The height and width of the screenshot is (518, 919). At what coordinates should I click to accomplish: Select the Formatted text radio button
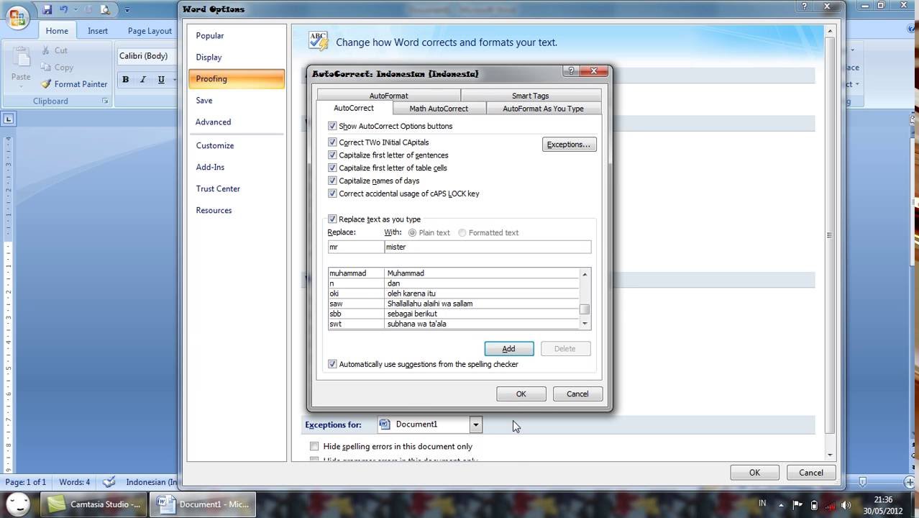point(462,233)
